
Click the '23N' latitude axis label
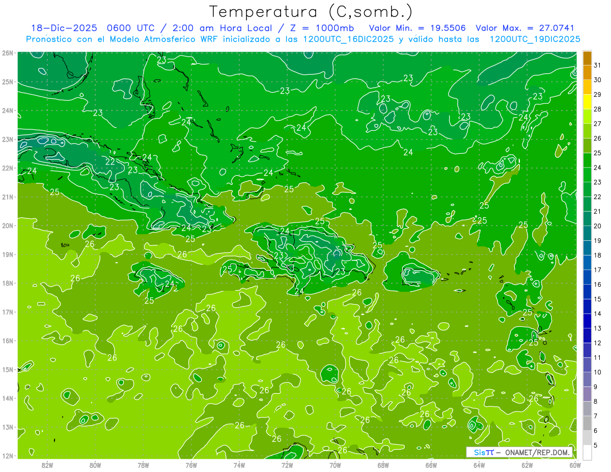pos(8,140)
